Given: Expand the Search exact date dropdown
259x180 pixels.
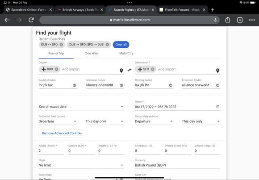Looking at the screenshot, I should tap(81, 107).
